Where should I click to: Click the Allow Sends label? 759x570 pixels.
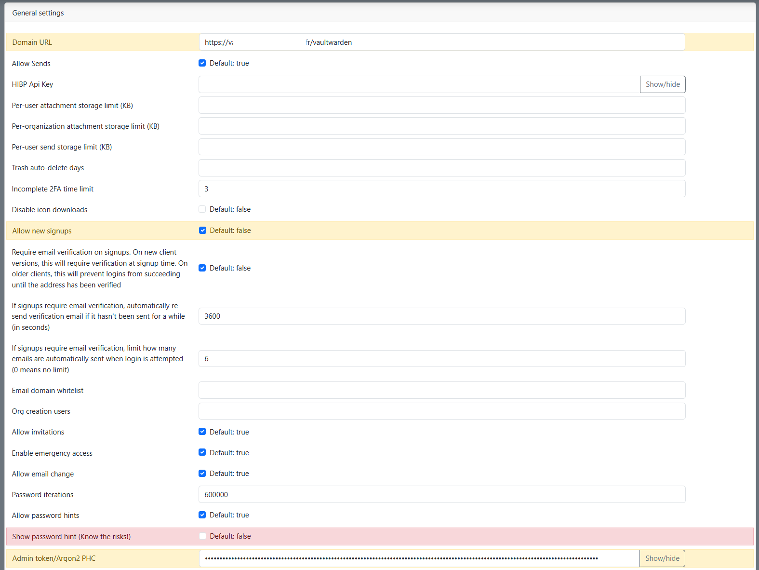(31, 64)
